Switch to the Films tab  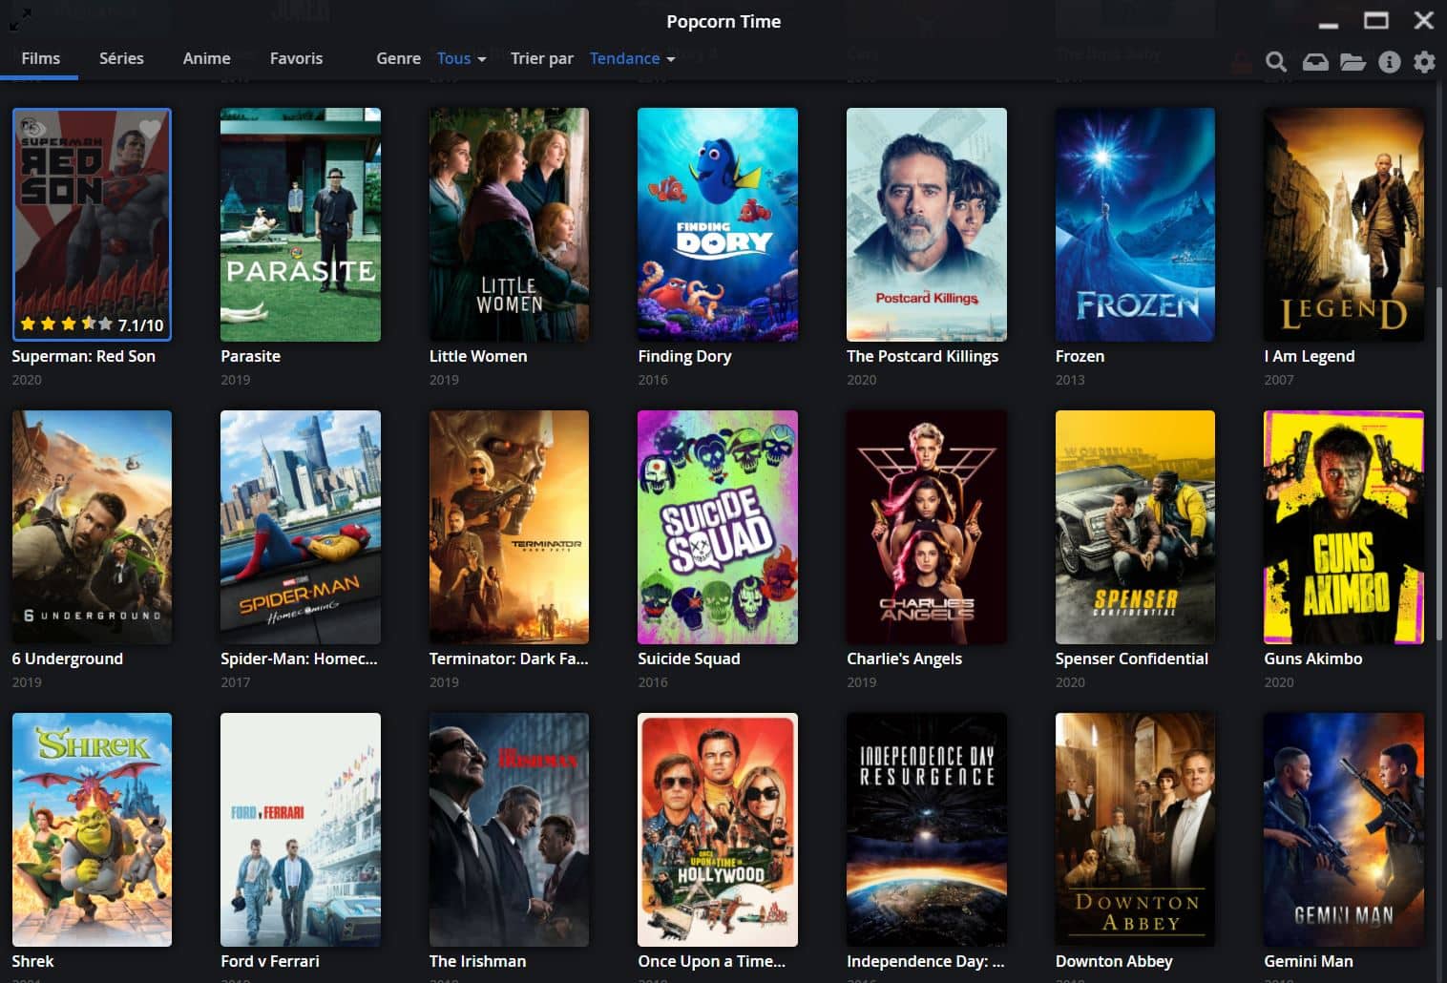tap(40, 58)
